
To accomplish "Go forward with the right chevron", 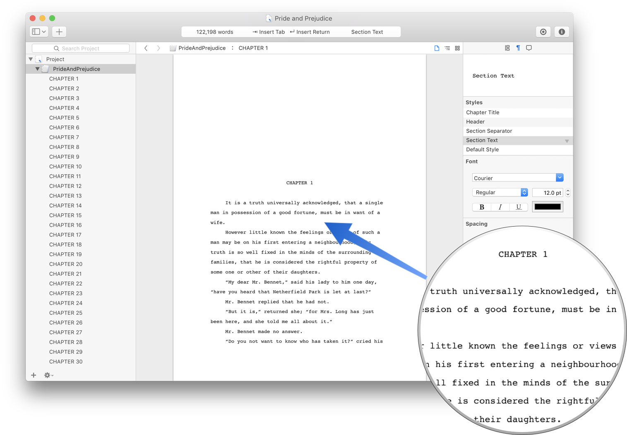I will [x=159, y=48].
